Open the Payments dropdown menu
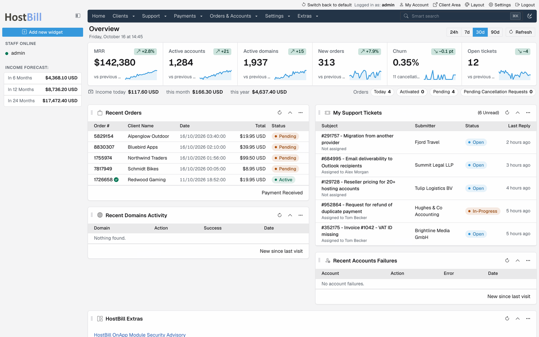The image size is (539, 337). click(188, 16)
